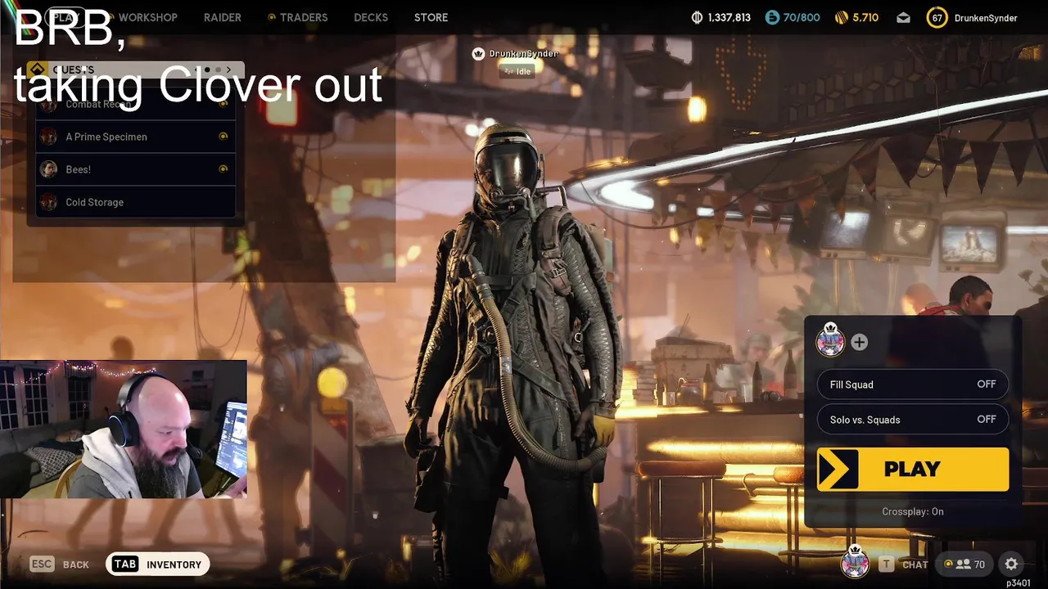This screenshot has width=1048, height=589.
Task: Click the Cold Storage quest giver portrait
Action: tap(49, 202)
